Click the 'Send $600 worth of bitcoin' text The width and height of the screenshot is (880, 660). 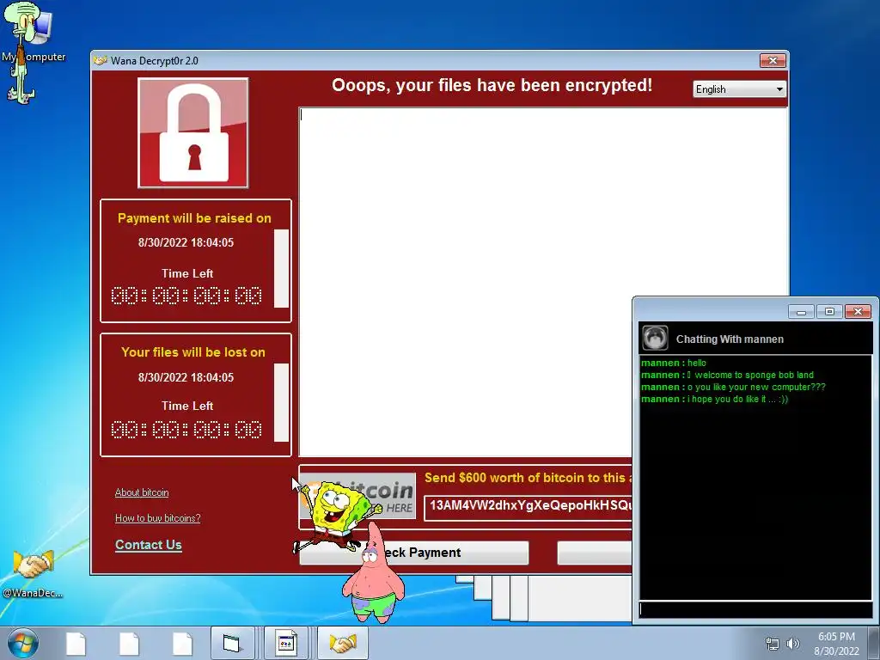coord(529,478)
